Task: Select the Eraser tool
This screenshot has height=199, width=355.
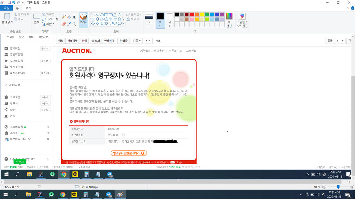Action: click(x=64, y=24)
